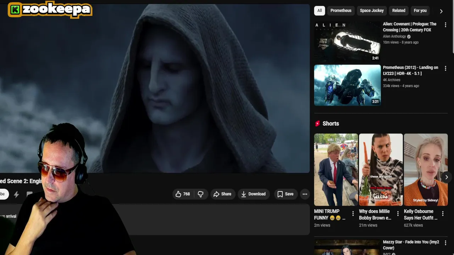Viewport: 454px width, 255px height.
Task: Open Prometheus (2012) Landing on LV223 title
Action: point(410,70)
